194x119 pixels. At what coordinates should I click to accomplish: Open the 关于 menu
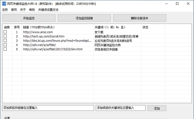(23, 10)
